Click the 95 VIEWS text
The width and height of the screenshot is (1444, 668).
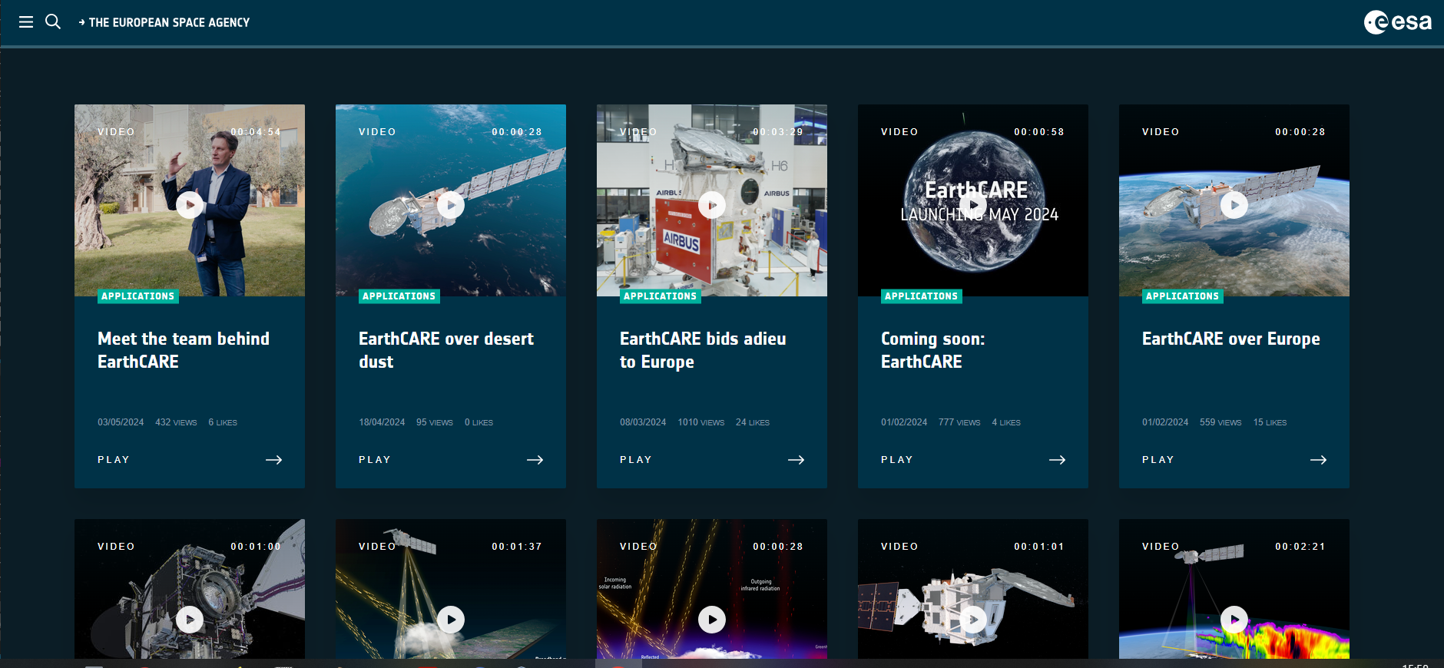tap(435, 422)
